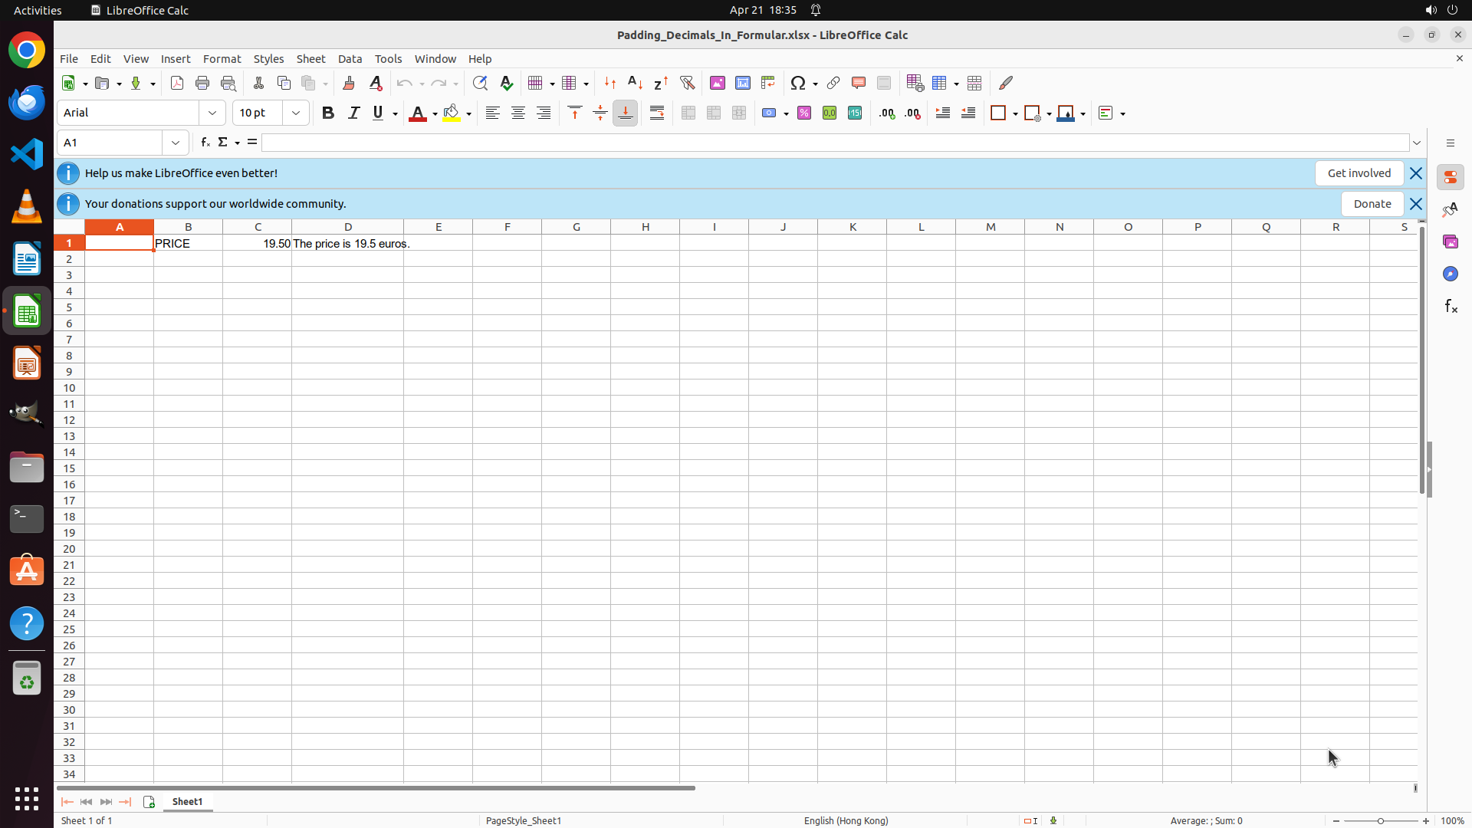Toggle Wrap Text on the cell
Screen dimensions: 1472x828
(657, 113)
